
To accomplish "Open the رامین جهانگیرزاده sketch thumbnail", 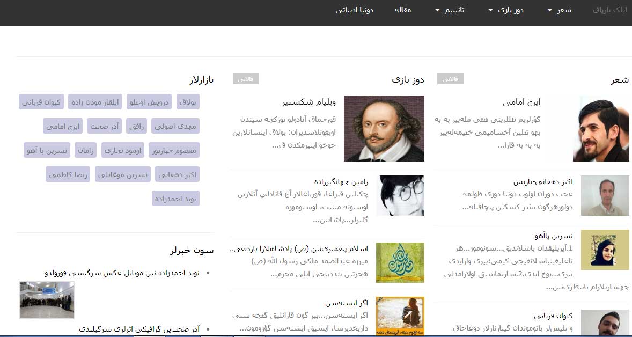I will 400,195.
